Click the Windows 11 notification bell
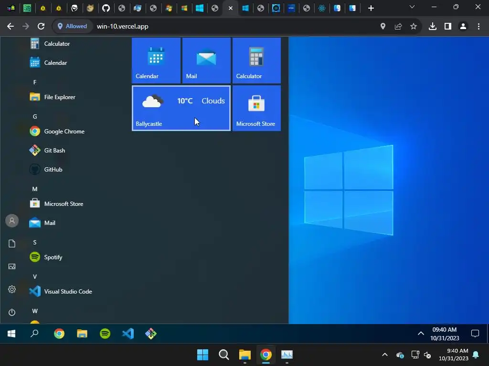489x366 pixels. point(476,355)
